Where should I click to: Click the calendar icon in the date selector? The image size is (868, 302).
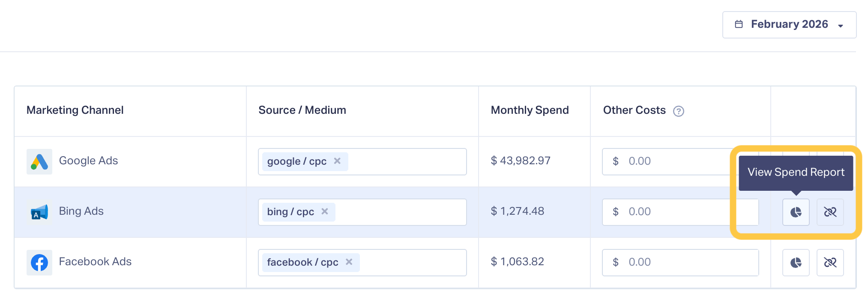(x=739, y=24)
